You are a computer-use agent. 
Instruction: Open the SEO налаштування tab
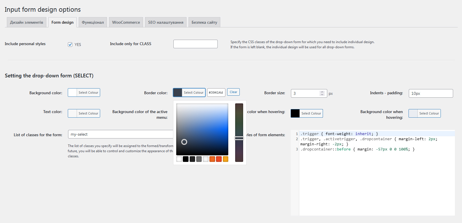pos(166,22)
